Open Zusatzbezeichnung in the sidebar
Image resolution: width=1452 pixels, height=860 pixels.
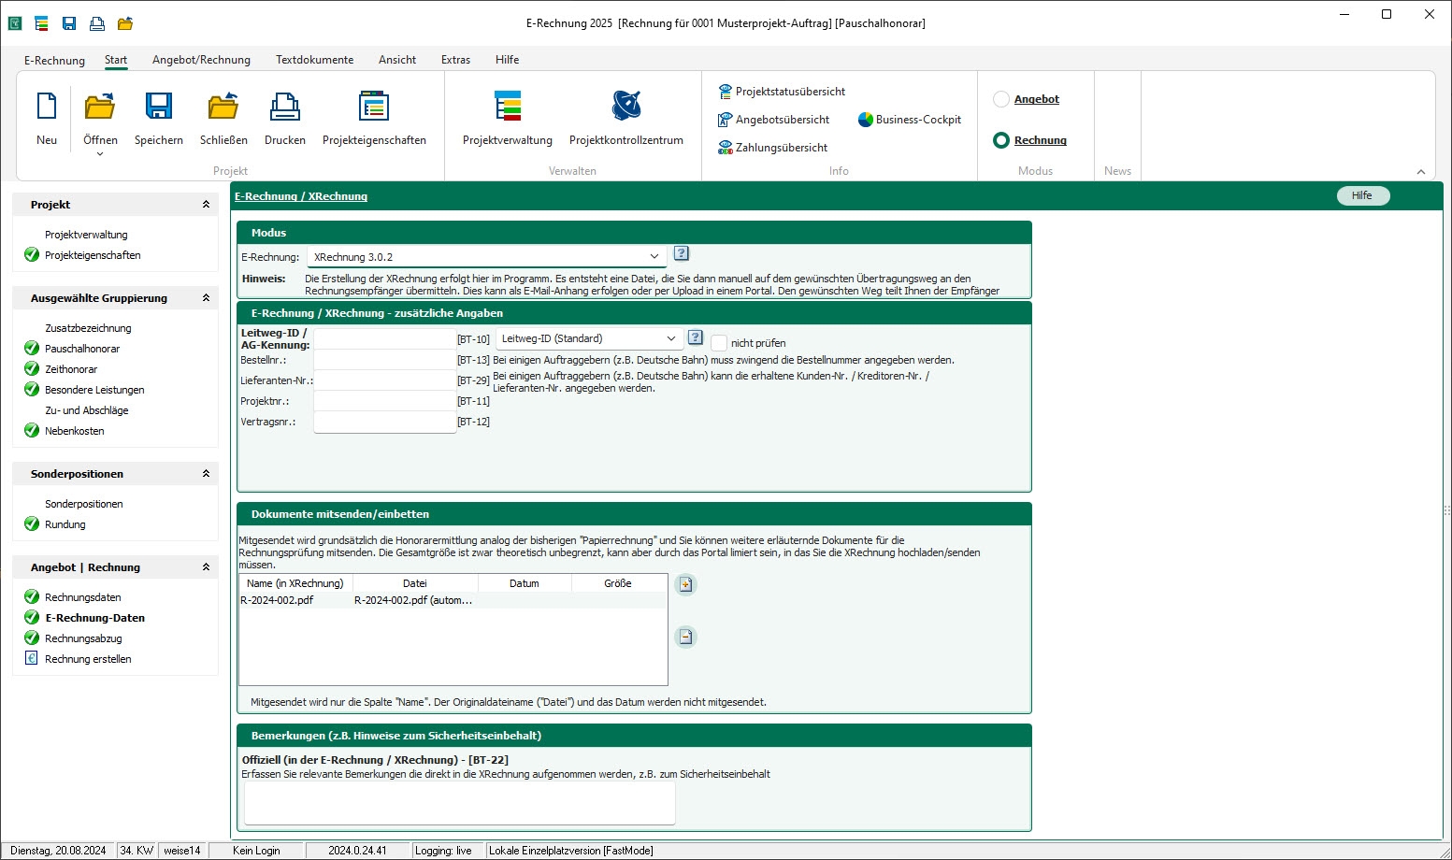pos(88,328)
